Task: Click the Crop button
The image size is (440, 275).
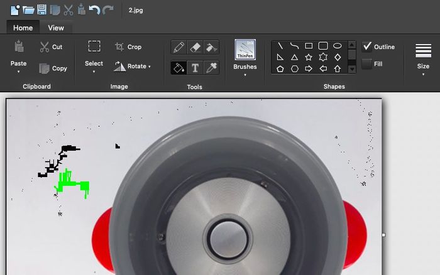Action: click(128, 47)
